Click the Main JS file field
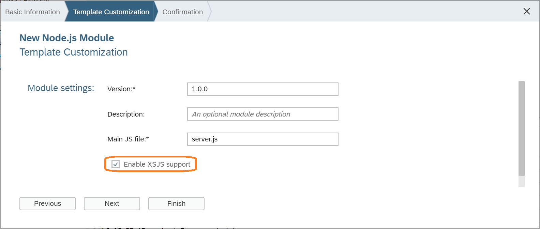540x229 pixels. [263, 139]
